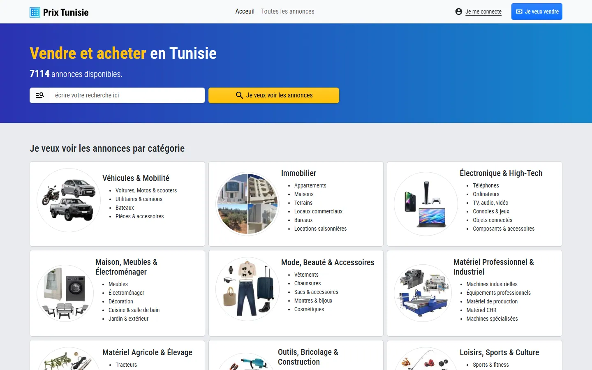
Task: Click Je veux voir les annonces button
Action: click(274, 95)
